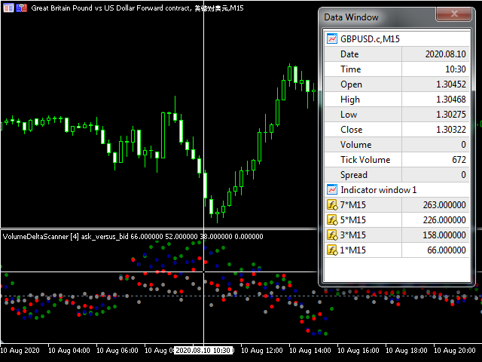
Task: Click the GBPUSD.c,M15 chart icon
Action: coord(331,39)
